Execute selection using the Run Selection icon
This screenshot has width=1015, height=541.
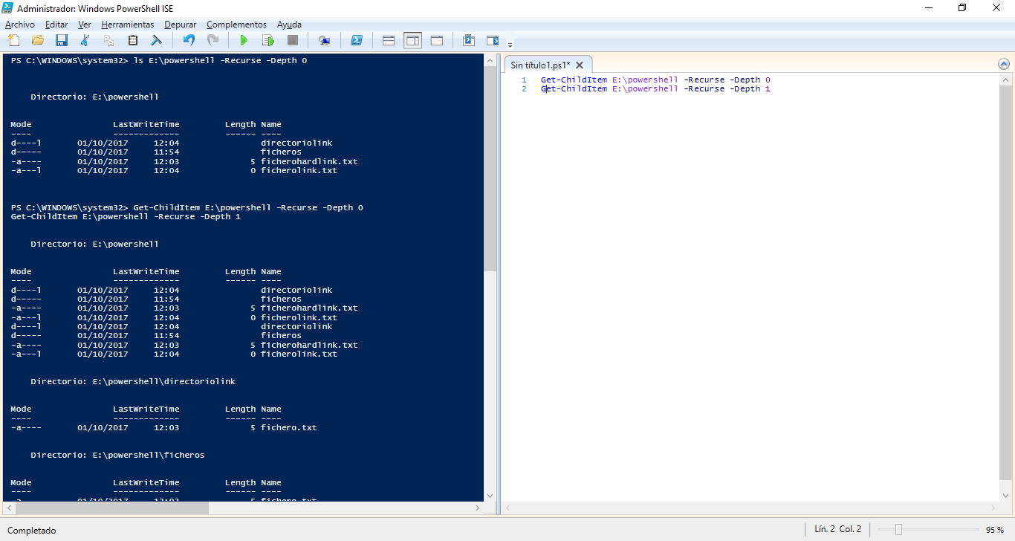pyautogui.click(x=268, y=41)
